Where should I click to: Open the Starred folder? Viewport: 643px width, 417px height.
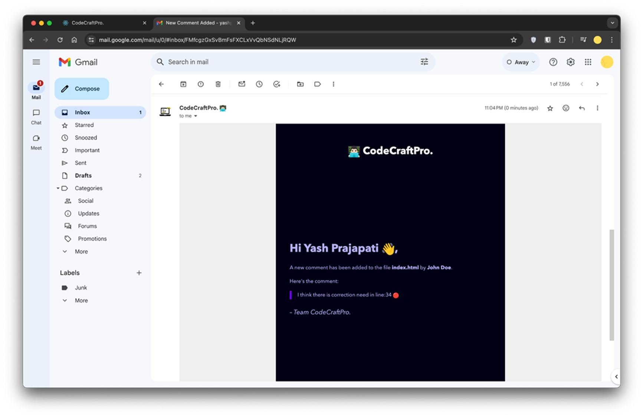click(100, 125)
